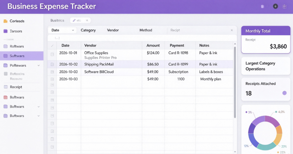The width and height of the screenshot is (293, 154).
Task: Select the Receipt sidebar item
Action: click(x=22, y=87)
